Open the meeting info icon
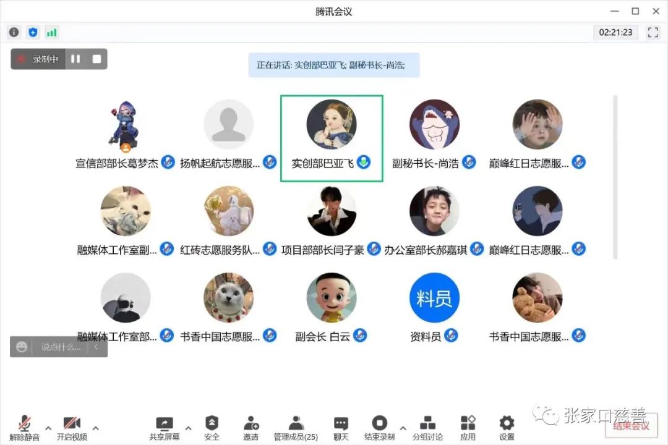Image resolution: width=668 pixels, height=445 pixels. pos(14,32)
